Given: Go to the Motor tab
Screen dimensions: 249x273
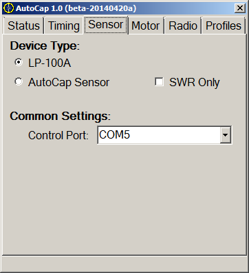Looking at the screenshot, I should 146,26.
